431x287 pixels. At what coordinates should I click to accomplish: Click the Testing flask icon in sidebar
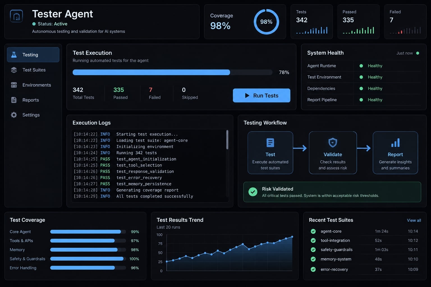tap(14, 55)
